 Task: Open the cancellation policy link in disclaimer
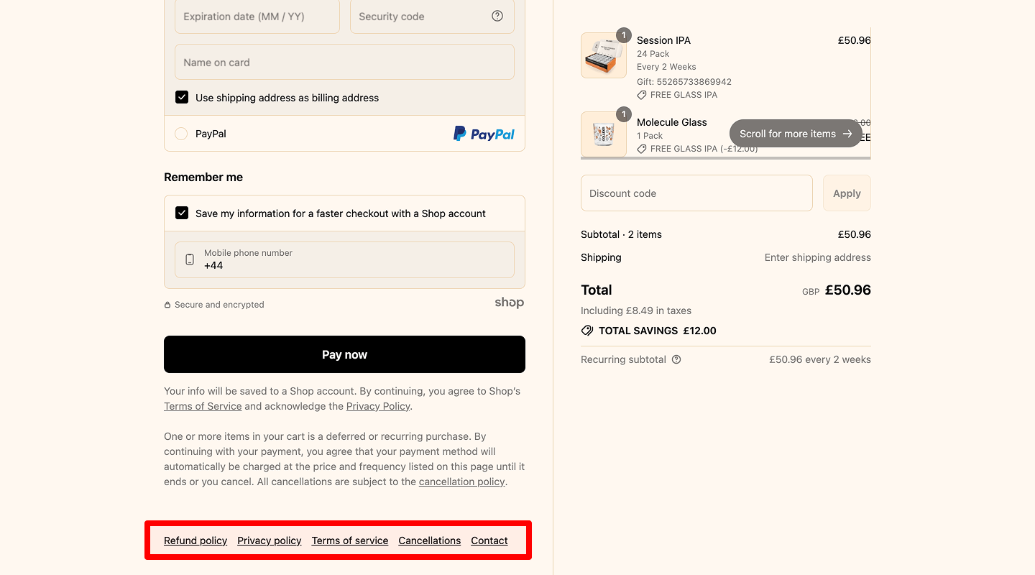click(x=461, y=482)
